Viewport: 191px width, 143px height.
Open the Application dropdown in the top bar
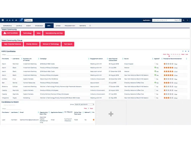(147, 20)
